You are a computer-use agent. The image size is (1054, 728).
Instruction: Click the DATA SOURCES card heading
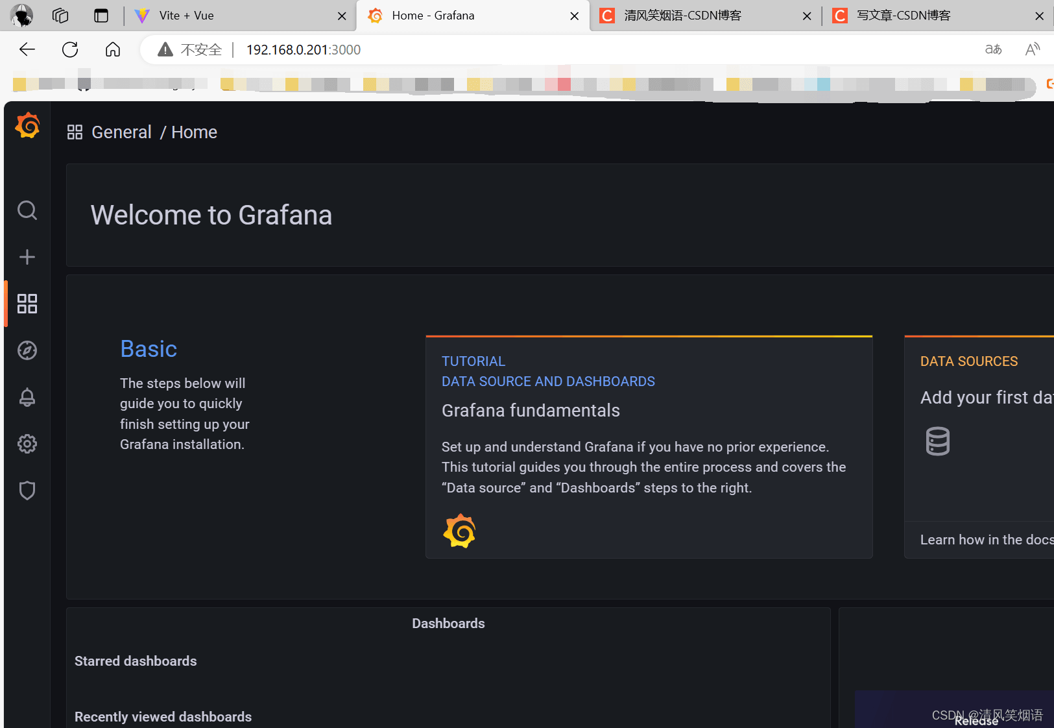(969, 361)
